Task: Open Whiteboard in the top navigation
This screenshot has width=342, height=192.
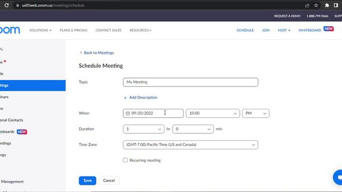Action: (310, 30)
